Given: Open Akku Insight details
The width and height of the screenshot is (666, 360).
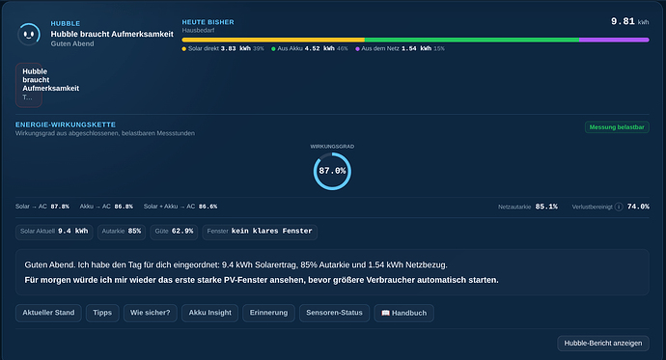Looking at the screenshot, I should pos(210,313).
